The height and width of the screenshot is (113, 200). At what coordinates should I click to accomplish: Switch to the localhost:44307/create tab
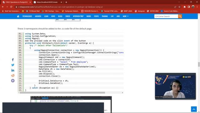click(48, 2)
